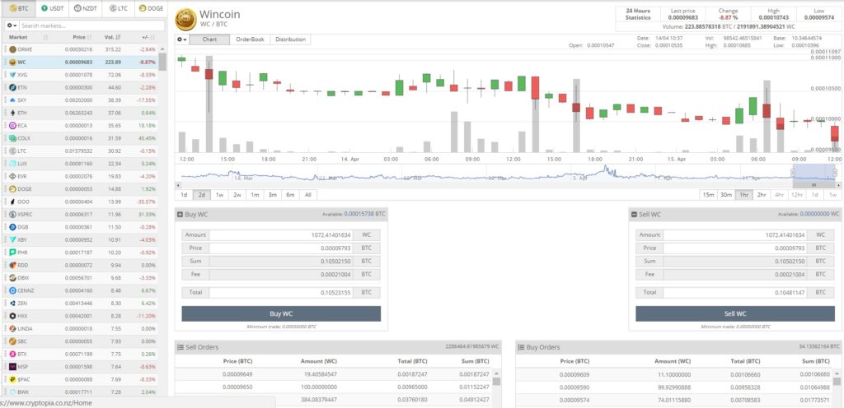This screenshot has height=408, width=844.
Task: Select the XSPEC coin icon
Action: coord(12,214)
